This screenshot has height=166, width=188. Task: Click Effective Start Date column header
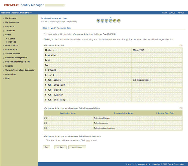[x=165, y=113]
